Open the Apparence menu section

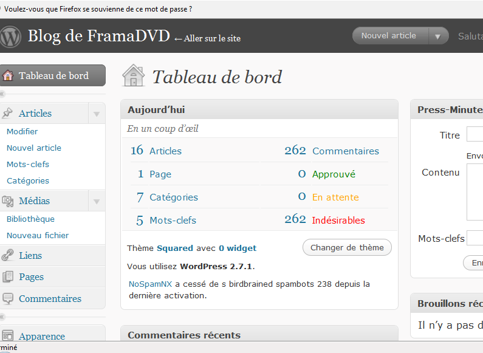[x=42, y=336]
